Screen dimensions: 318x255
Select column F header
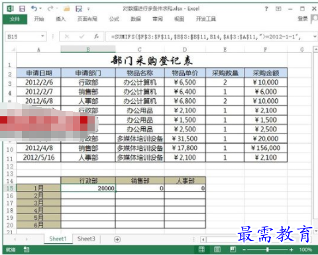coord(266,50)
